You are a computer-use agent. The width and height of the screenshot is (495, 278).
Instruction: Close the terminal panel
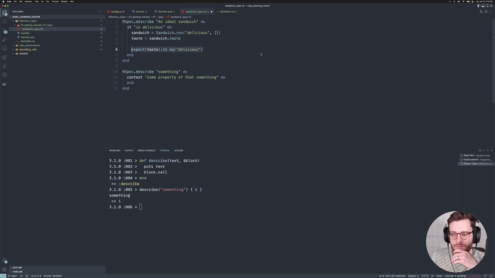492,150
